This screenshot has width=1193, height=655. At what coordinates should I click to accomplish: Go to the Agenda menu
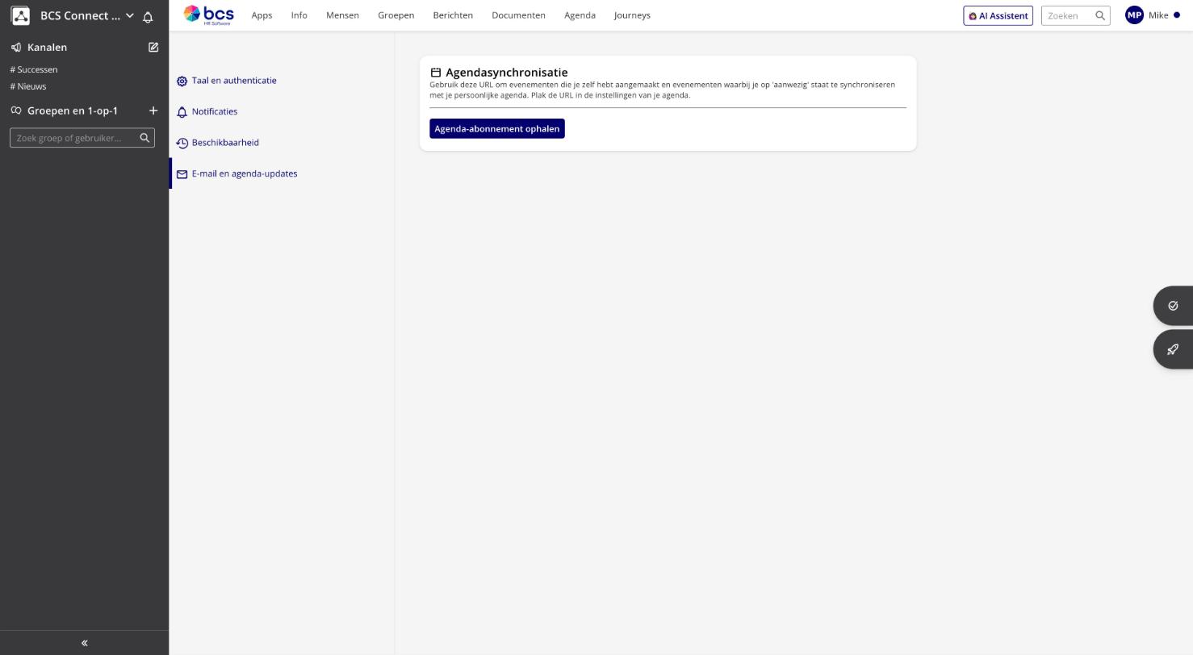[580, 15]
